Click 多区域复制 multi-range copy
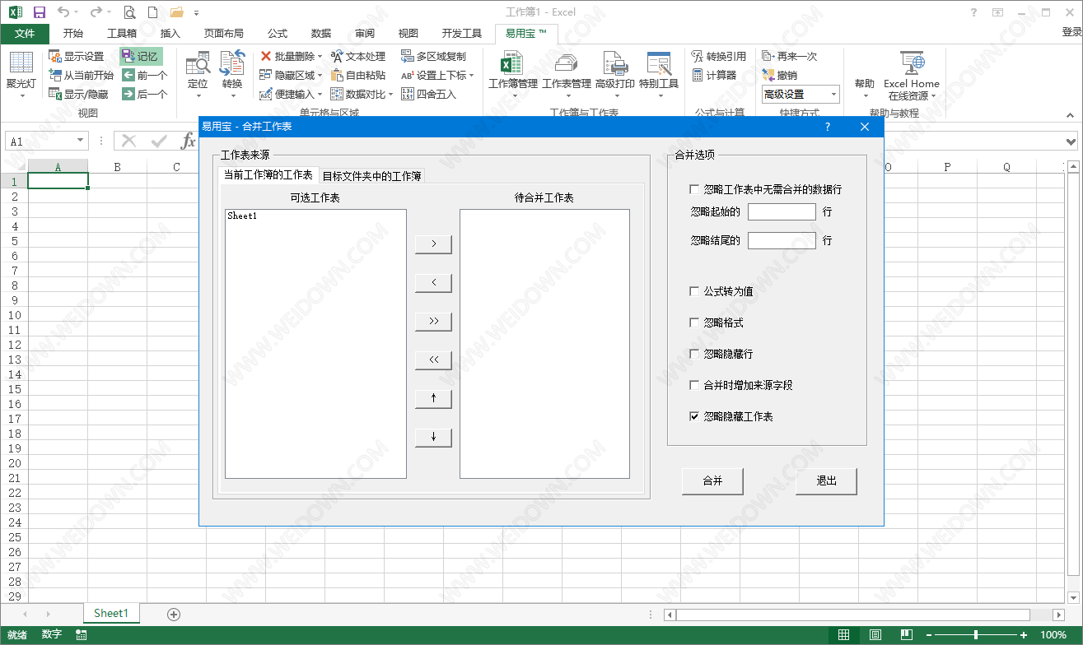This screenshot has width=1083, height=645. (433, 57)
